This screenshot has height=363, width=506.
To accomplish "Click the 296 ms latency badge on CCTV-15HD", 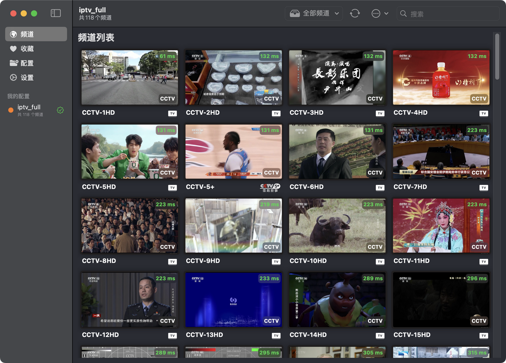I will 477,278.
